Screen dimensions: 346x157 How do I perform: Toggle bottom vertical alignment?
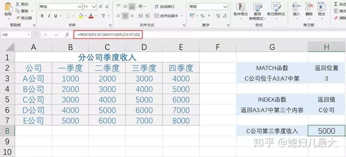[x=132, y=6]
